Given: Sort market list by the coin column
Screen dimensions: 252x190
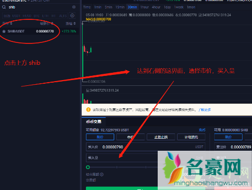Looking at the screenshot, I should [x=7, y=24].
